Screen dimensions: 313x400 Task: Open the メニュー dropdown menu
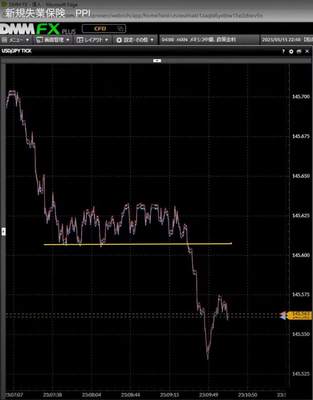coord(16,40)
